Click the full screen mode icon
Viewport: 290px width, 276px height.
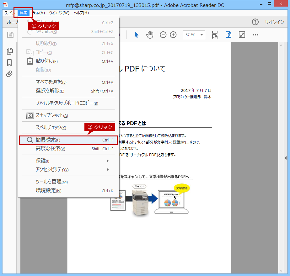[242, 35]
